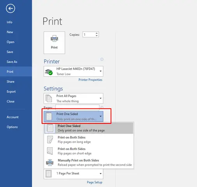
Task: Go to Save As in the sidebar
Action: (12, 62)
